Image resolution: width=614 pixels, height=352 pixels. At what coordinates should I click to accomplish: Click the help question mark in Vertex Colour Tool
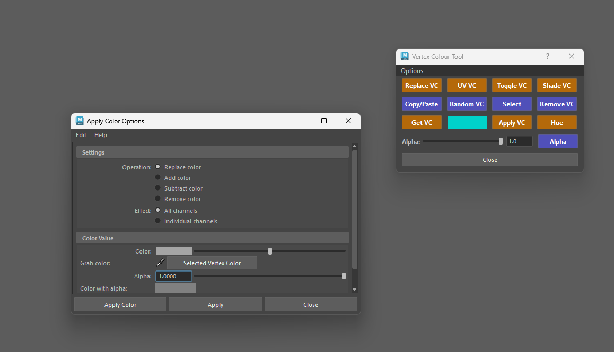tap(547, 56)
